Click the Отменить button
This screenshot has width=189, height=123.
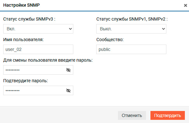[132, 115]
